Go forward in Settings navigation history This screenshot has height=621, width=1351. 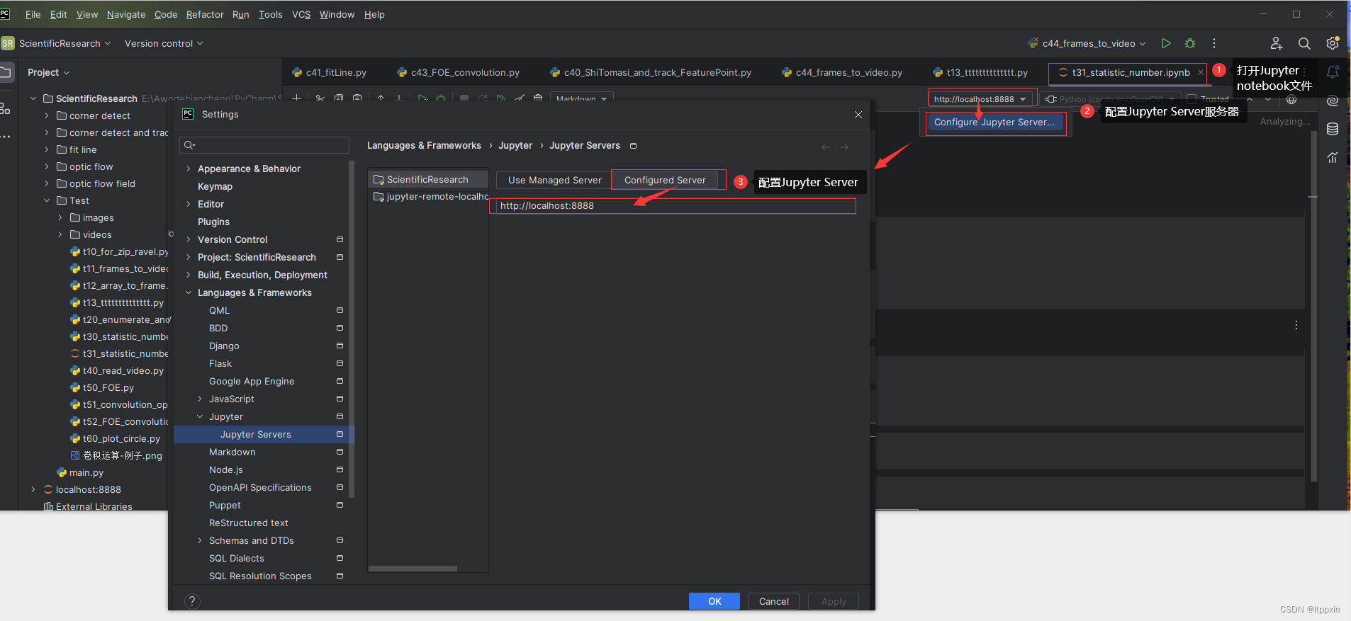click(x=844, y=147)
